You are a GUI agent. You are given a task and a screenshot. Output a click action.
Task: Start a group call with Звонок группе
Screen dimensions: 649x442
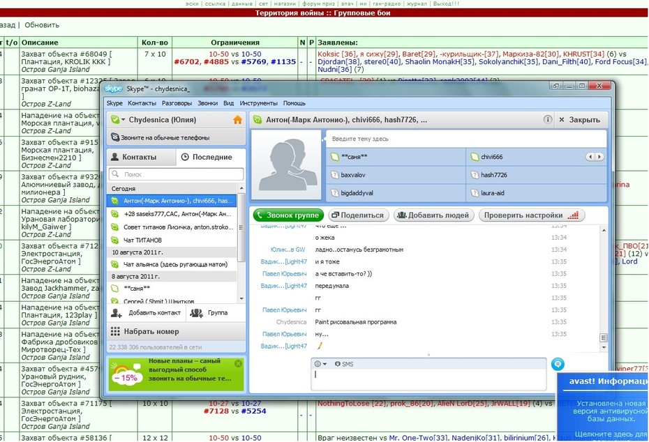pyautogui.click(x=288, y=215)
